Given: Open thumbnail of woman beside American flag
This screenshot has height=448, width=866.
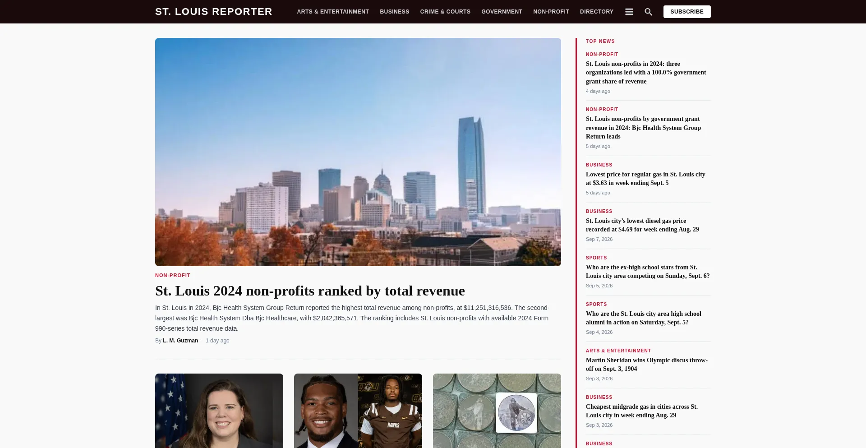Looking at the screenshot, I should click(x=219, y=411).
